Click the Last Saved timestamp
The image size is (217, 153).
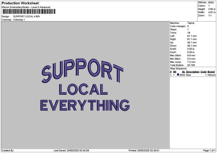(71, 150)
